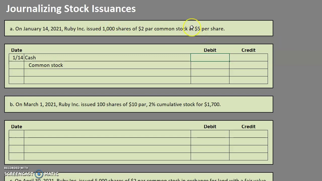Select third-row account cell in table a
The image size is (322, 181).
pos(107,73)
